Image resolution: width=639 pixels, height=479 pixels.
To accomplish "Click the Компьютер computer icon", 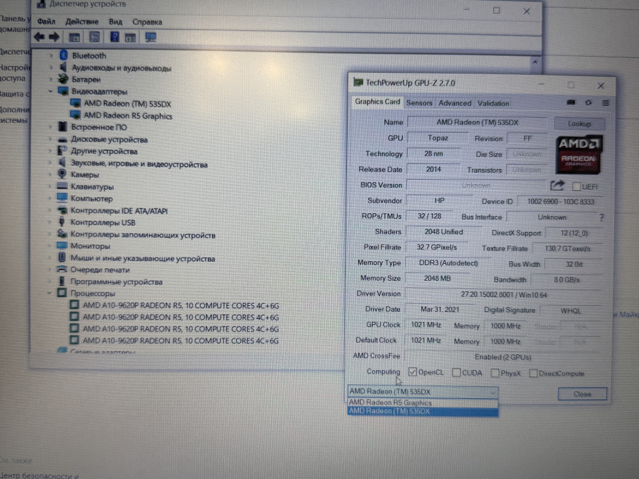I will (x=62, y=198).
